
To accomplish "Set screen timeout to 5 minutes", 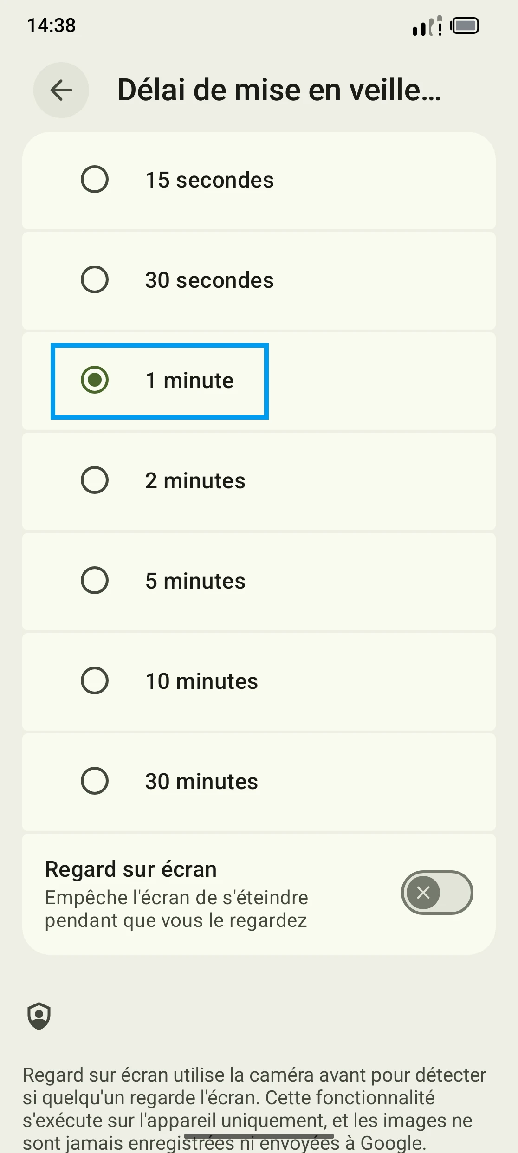I will (x=95, y=580).
